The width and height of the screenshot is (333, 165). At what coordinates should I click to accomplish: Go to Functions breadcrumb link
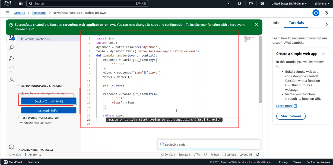39,13
